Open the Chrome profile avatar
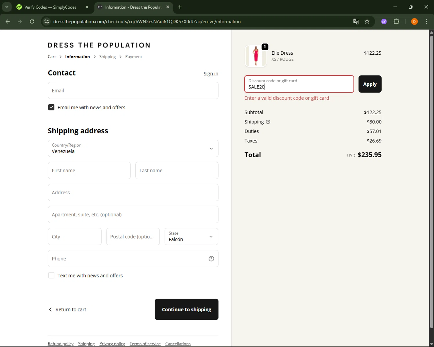The height and width of the screenshot is (347, 434). point(414,21)
